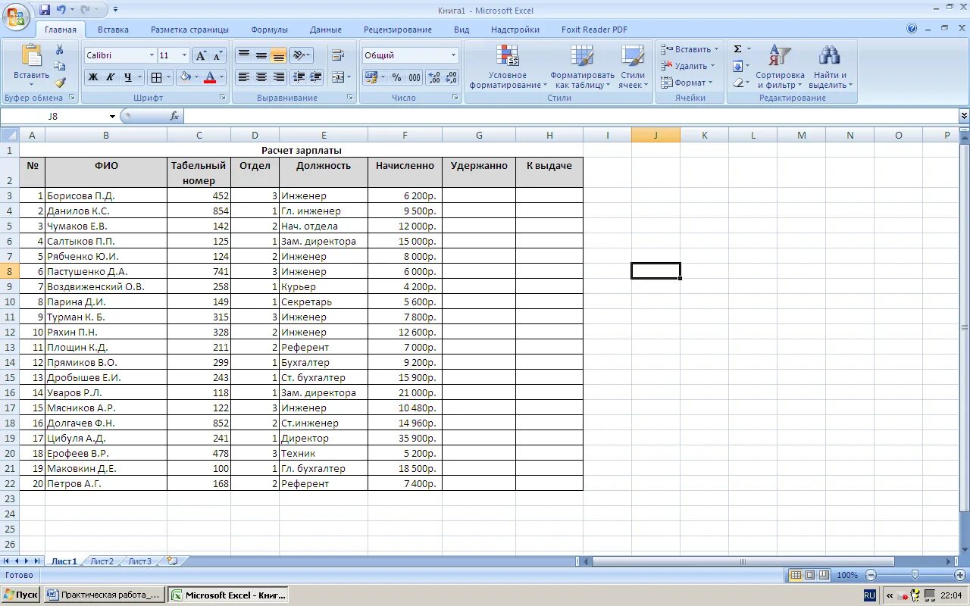Align cell content to the top

(x=244, y=55)
